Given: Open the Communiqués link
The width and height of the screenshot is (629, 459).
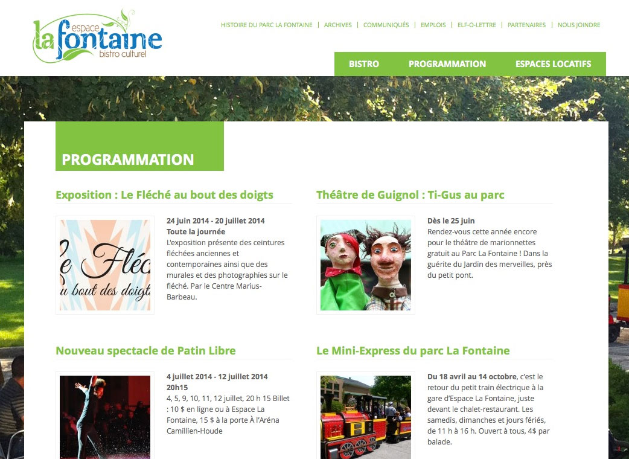Looking at the screenshot, I should [386, 25].
